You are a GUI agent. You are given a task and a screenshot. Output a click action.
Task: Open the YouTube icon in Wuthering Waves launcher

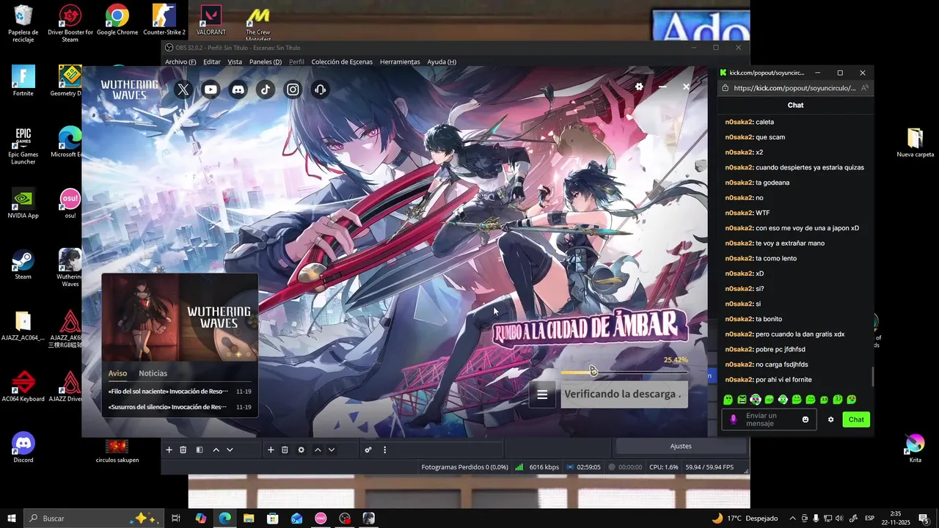pos(211,89)
